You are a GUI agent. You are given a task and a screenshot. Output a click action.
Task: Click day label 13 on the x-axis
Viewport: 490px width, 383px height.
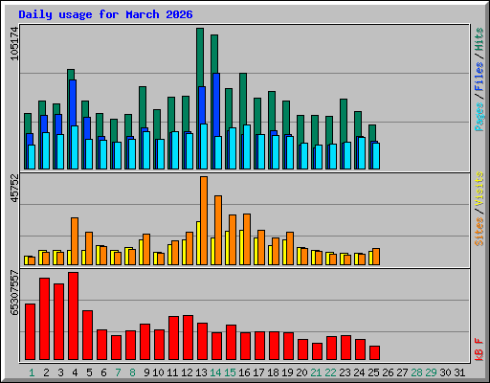coord(201,372)
